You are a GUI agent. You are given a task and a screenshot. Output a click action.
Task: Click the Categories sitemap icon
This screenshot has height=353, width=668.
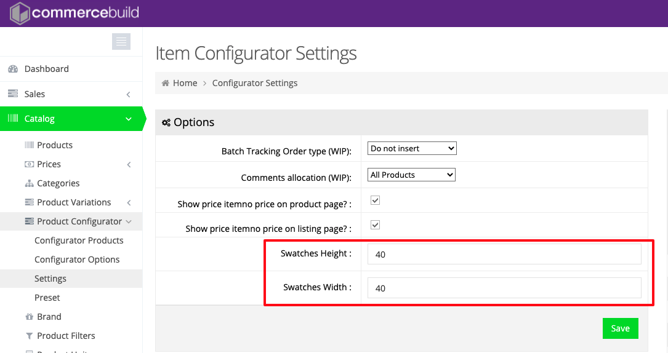pyautogui.click(x=30, y=183)
